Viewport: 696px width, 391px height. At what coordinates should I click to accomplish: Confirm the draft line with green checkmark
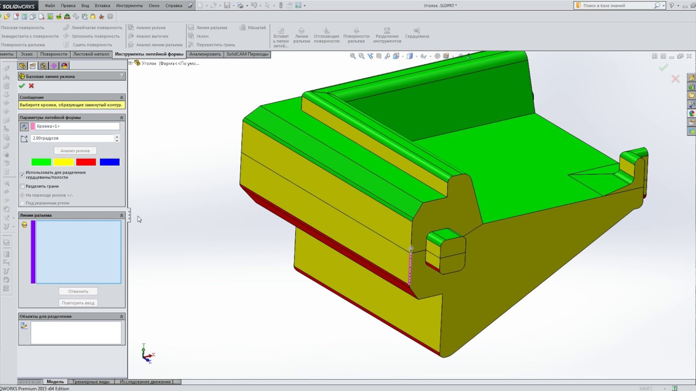22,86
